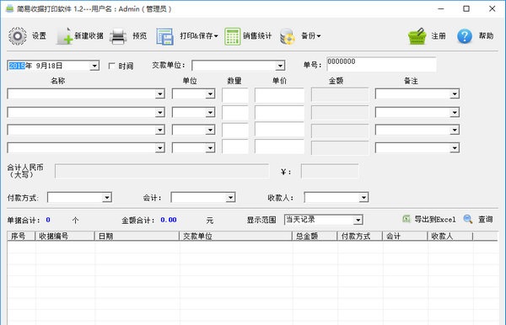Open the 付款方式 dropdown

107,198
